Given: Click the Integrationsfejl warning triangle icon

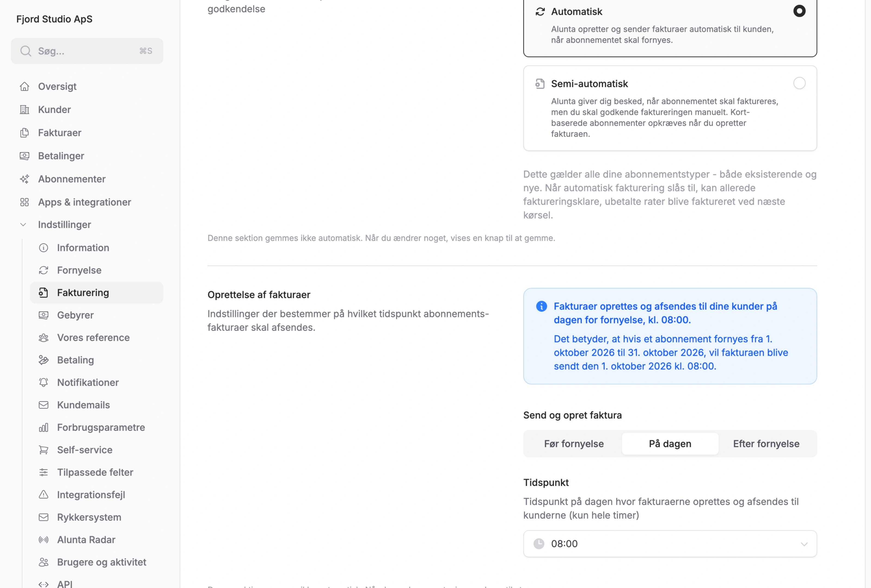Looking at the screenshot, I should tap(44, 495).
